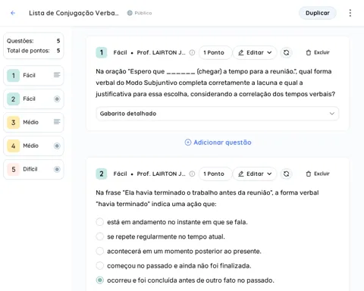This screenshot has height=291, width=364.
Task: Open the three-dot options menu
Action: (x=350, y=13)
